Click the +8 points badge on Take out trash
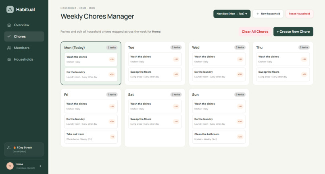This screenshot has height=174, width=325. (x=112, y=136)
